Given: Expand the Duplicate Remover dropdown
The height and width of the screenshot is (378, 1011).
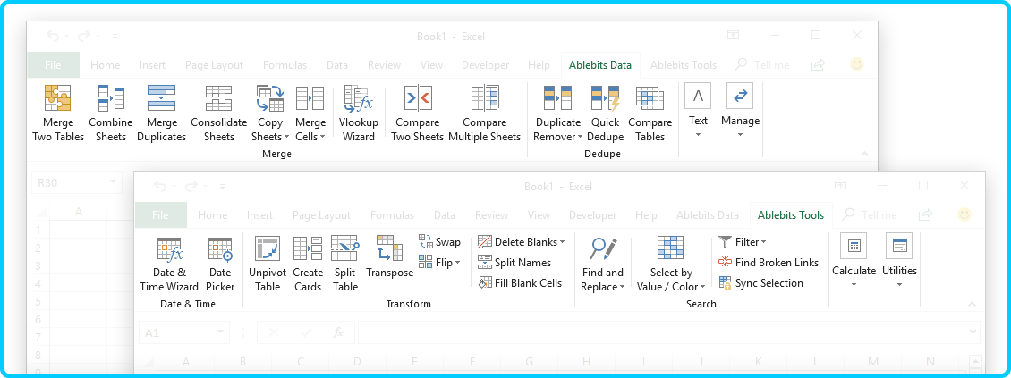Looking at the screenshot, I should 580,138.
